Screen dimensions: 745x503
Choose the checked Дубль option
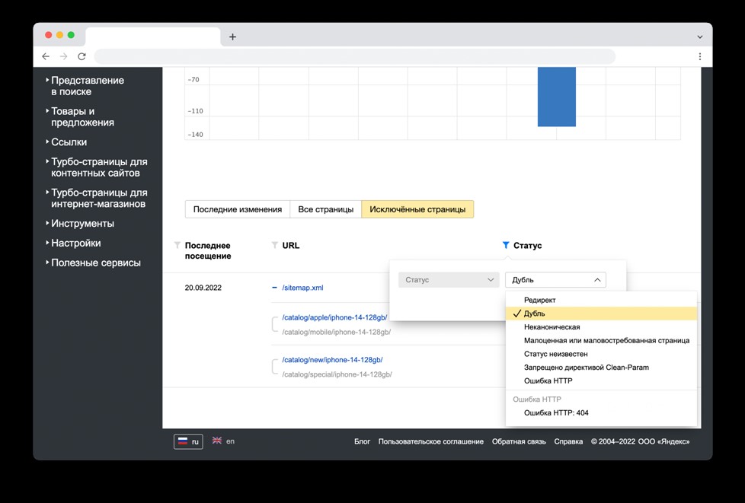click(x=602, y=314)
